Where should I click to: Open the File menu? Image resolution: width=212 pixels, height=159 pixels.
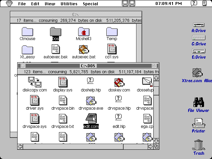point(22,4)
